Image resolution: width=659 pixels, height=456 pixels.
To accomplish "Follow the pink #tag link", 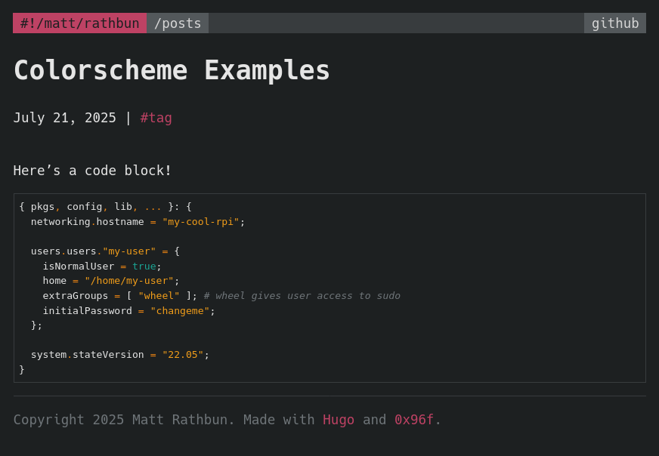I will [156, 118].
